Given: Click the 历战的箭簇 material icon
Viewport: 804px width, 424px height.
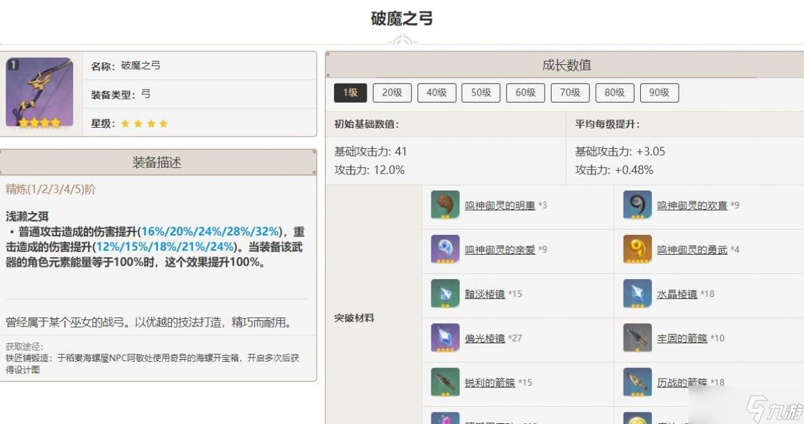Looking at the screenshot, I should 638,382.
